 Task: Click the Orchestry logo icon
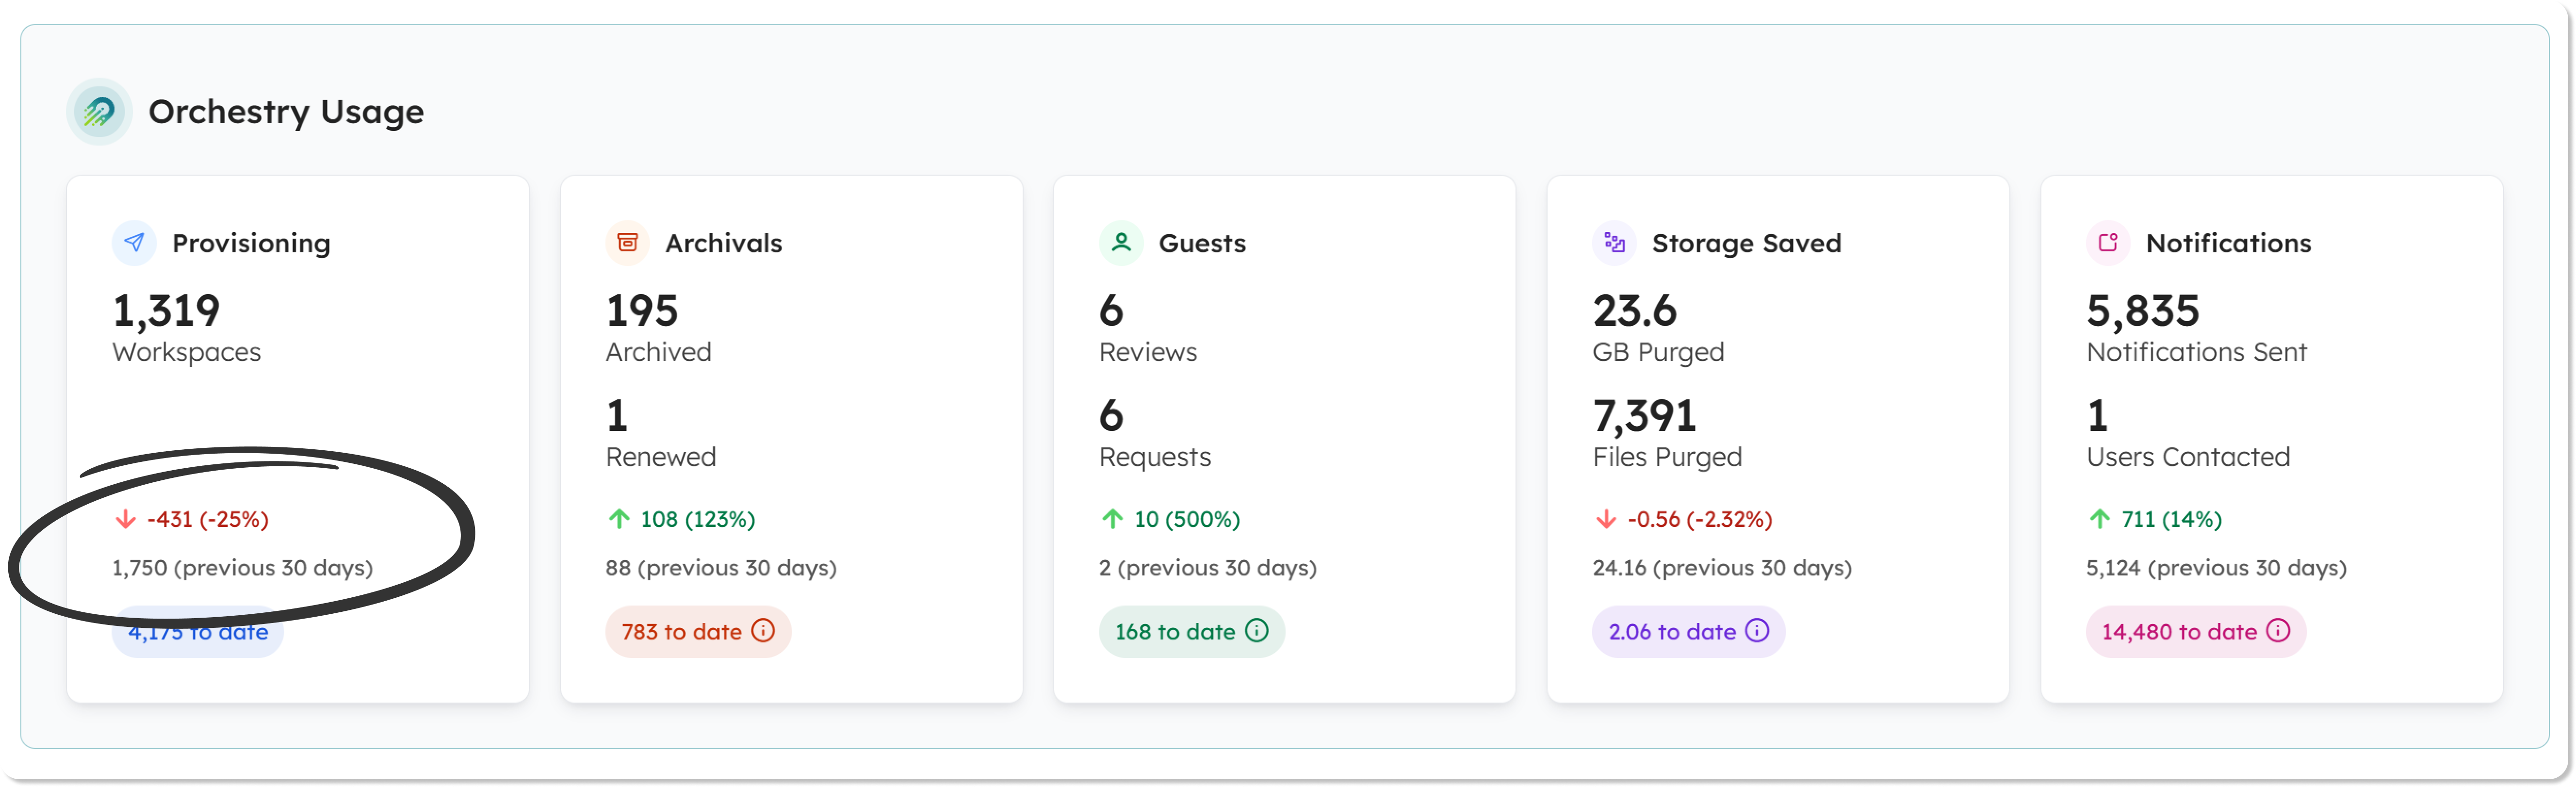tap(99, 111)
